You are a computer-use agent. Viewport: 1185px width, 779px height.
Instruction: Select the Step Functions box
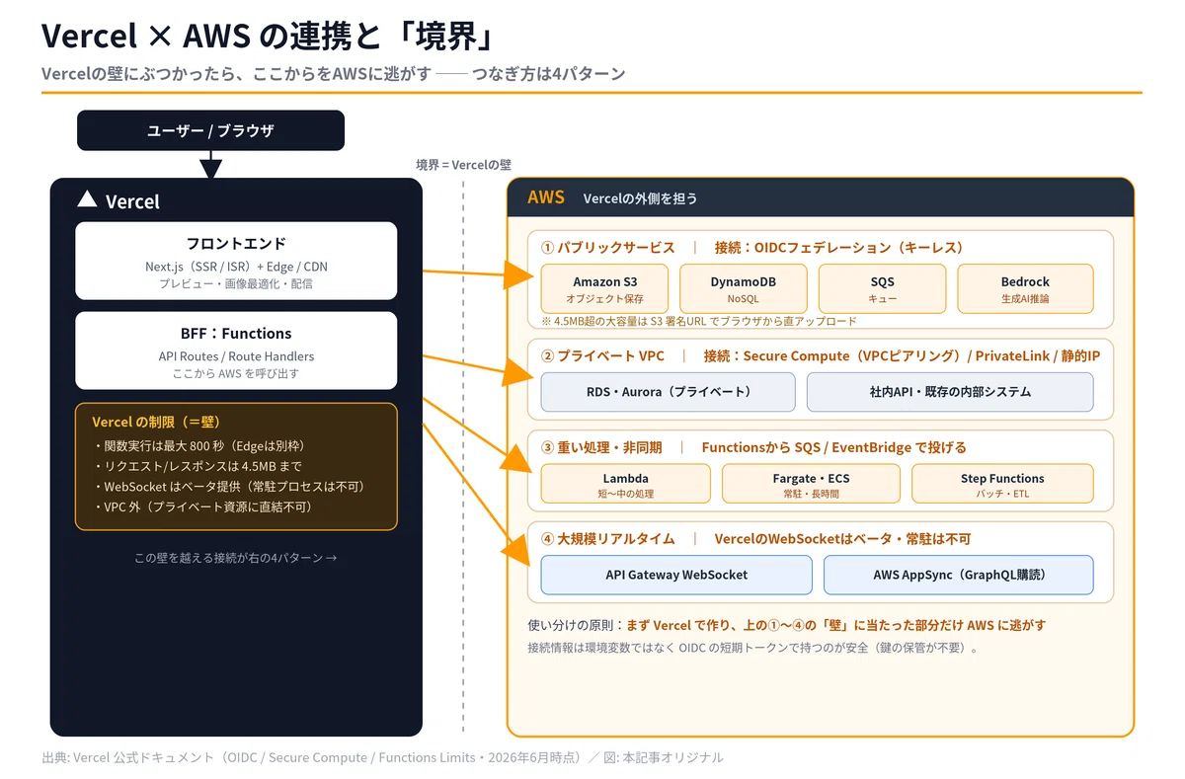coord(1002,484)
